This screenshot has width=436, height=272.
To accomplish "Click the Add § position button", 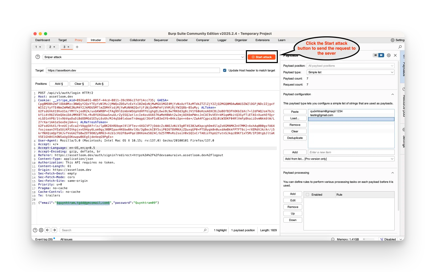I will (x=59, y=84).
